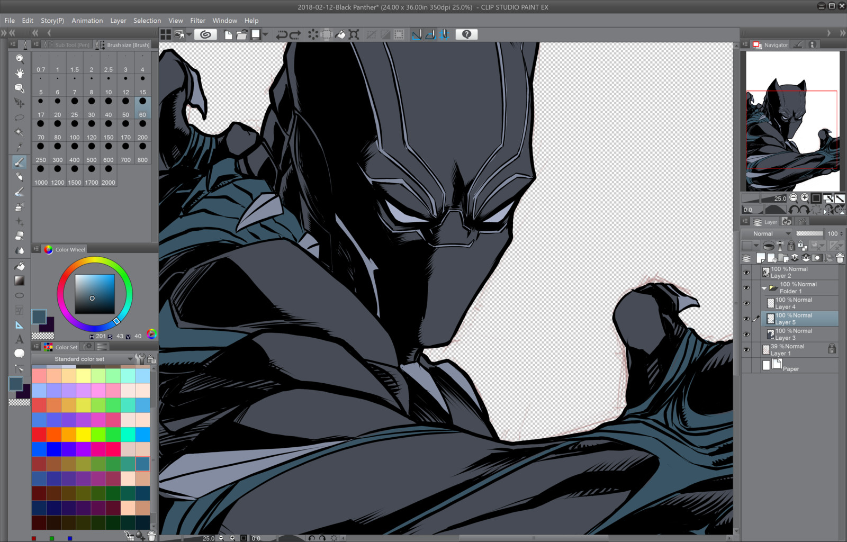
Task: Select the Pencil tool
Action: (x=20, y=177)
